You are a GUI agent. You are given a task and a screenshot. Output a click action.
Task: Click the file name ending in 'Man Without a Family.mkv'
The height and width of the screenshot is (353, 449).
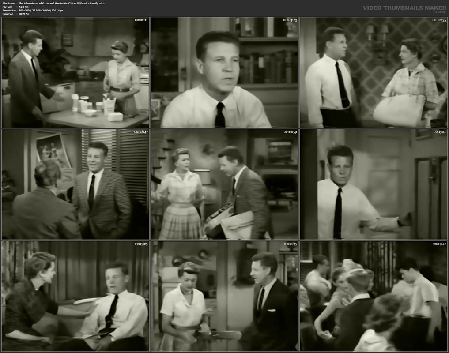click(x=61, y=3)
